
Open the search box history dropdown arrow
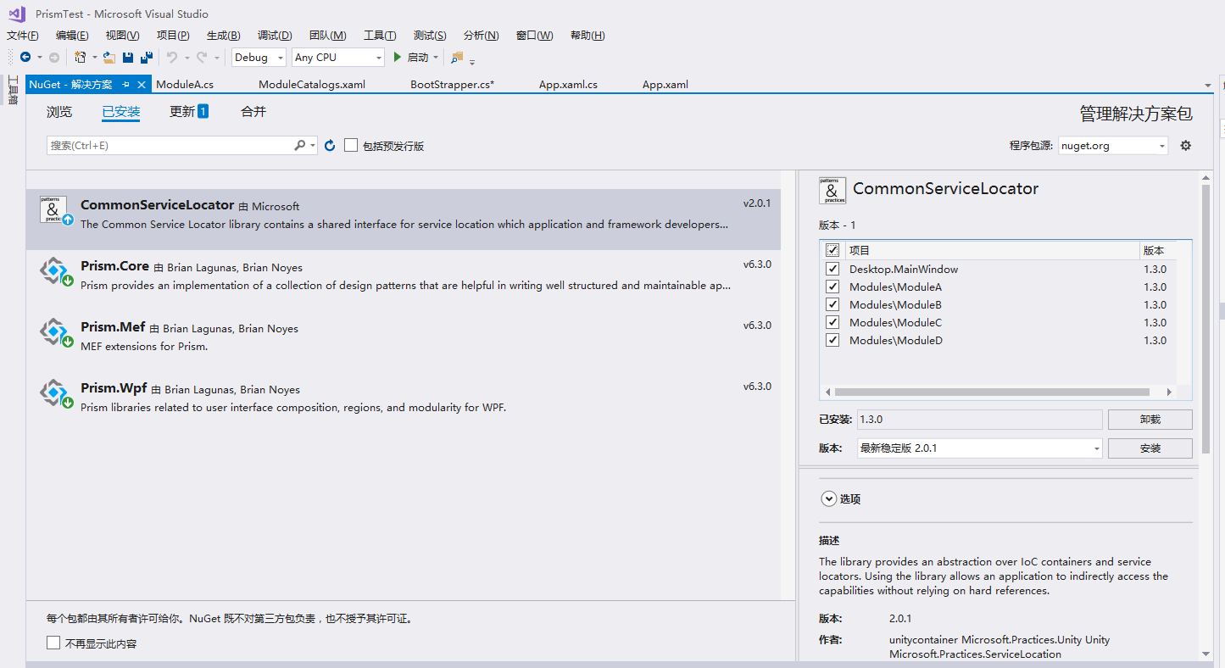313,146
